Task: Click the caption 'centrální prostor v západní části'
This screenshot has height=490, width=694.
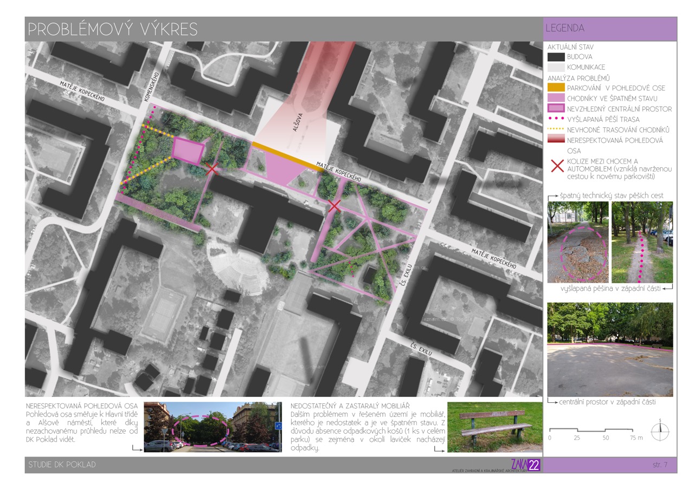Action: (x=607, y=402)
